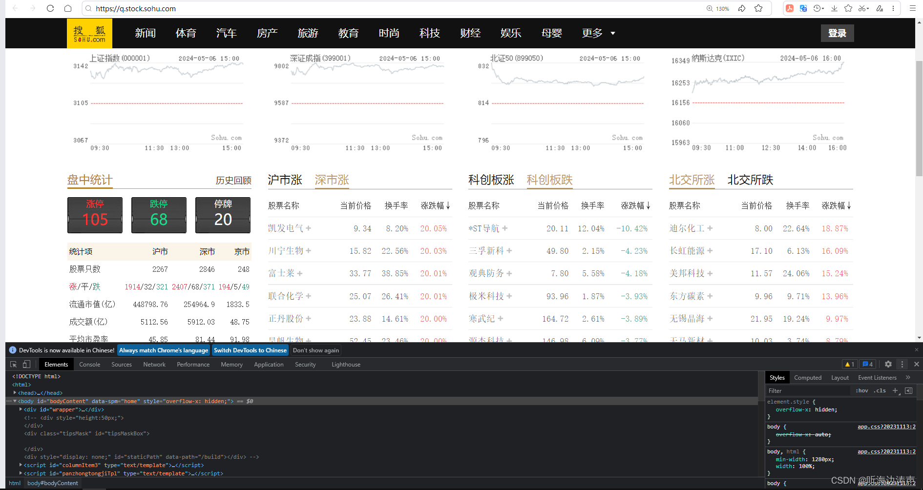Image resolution: width=923 pixels, height=490 pixels.
Task: Click the browser back arrow
Action: [15, 8]
